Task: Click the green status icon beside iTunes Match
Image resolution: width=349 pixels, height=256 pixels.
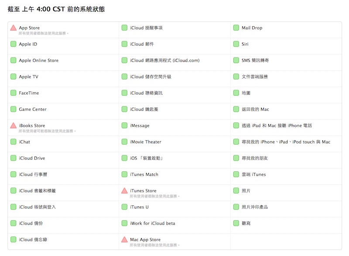Action: pyautogui.click(x=124, y=174)
